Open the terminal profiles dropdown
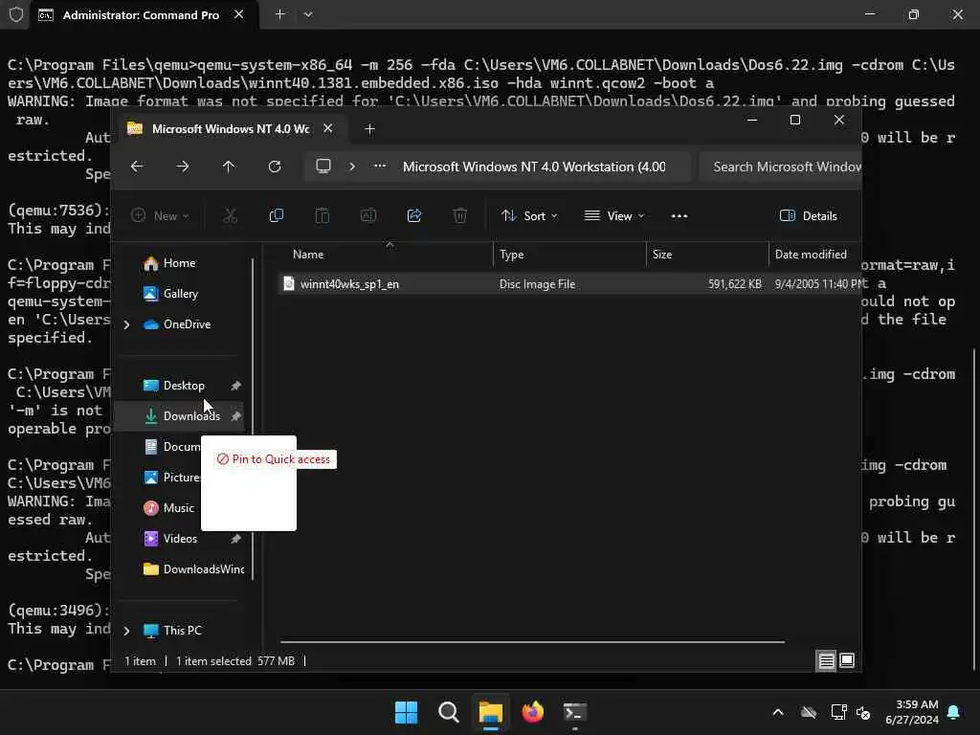Viewport: 980px width, 735px height. (x=307, y=14)
